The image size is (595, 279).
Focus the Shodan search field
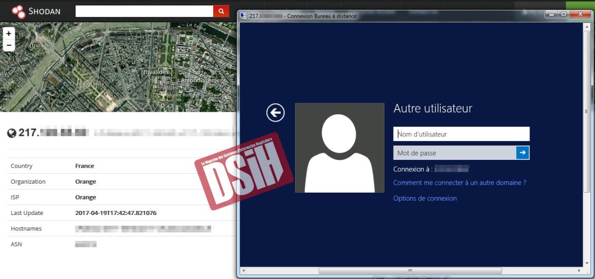(x=144, y=11)
